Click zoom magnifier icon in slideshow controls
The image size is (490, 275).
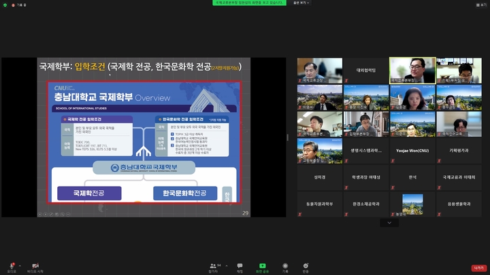pyautogui.click(x=63, y=214)
